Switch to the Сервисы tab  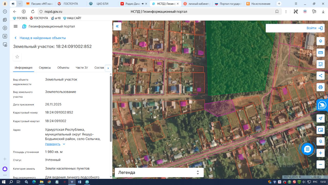[45, 68]
